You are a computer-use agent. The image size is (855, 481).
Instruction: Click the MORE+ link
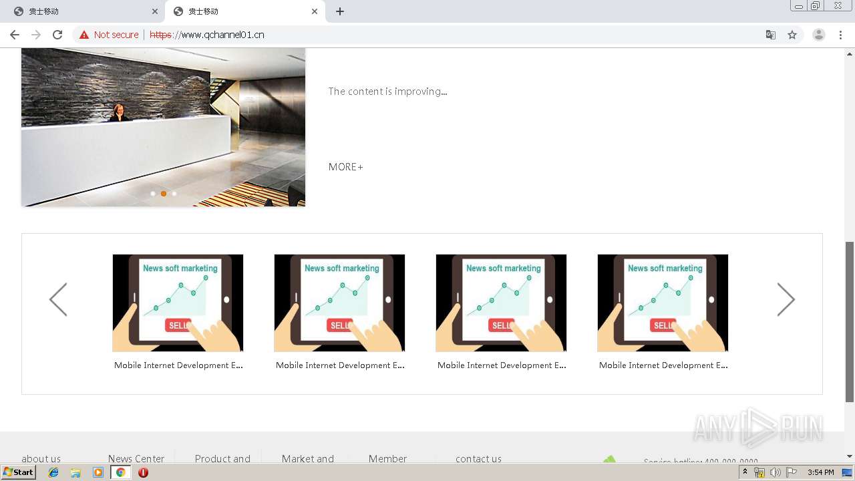(345, 167)
